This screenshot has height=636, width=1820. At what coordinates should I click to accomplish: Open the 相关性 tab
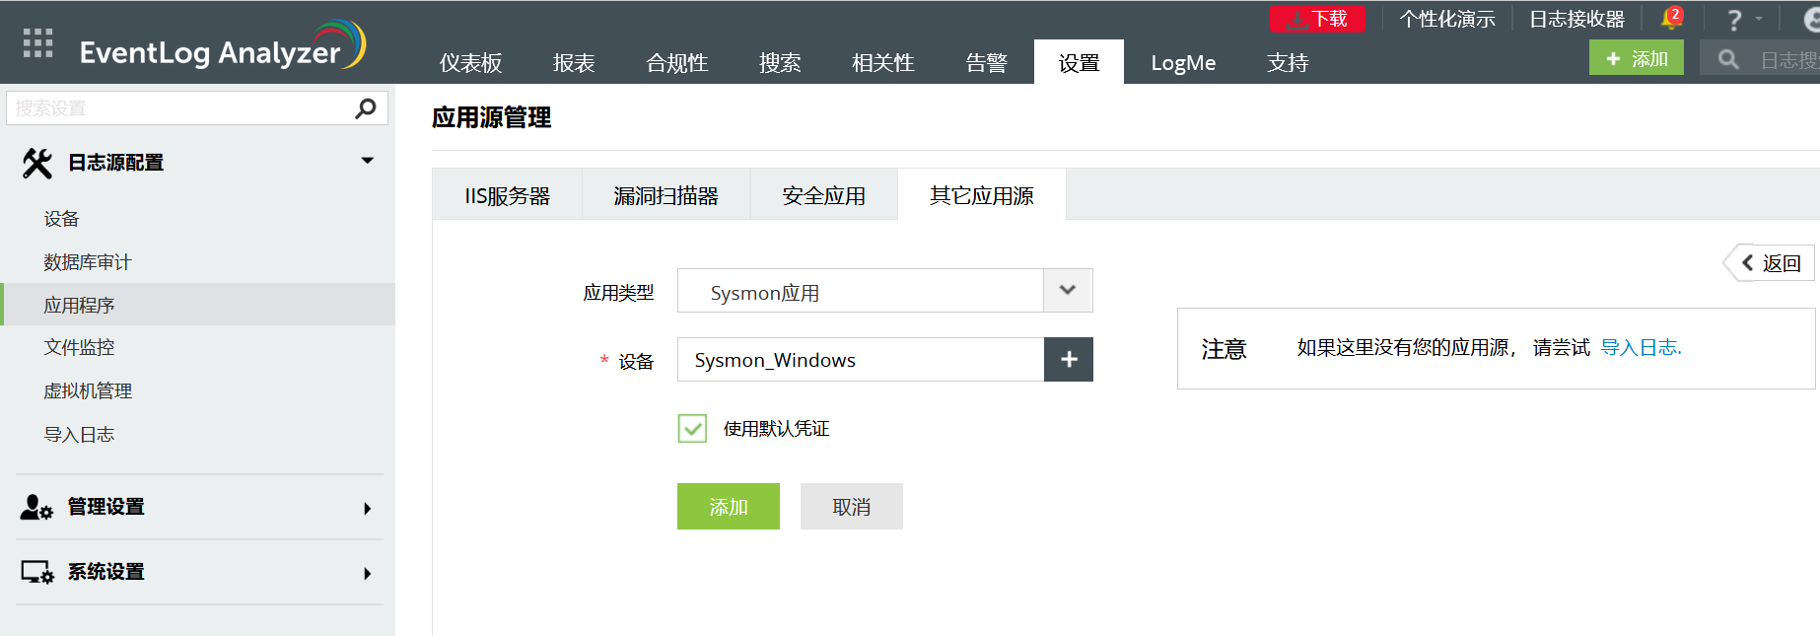tap(882, 63)
